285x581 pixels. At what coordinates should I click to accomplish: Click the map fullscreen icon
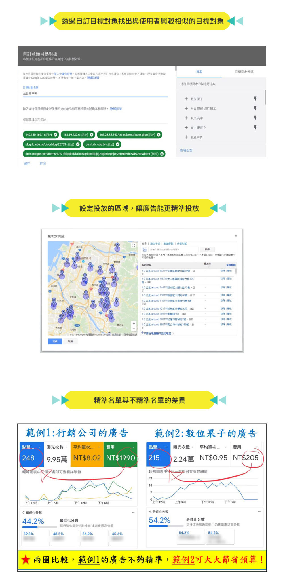tap(133, 245)
